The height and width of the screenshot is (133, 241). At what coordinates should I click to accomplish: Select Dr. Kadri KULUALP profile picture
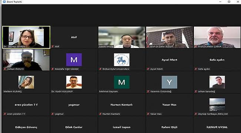coord(74,82)
